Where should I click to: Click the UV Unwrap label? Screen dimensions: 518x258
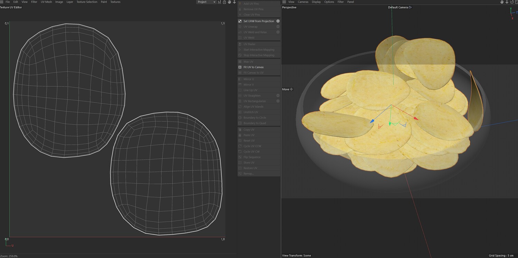click(x=250, y=27)
